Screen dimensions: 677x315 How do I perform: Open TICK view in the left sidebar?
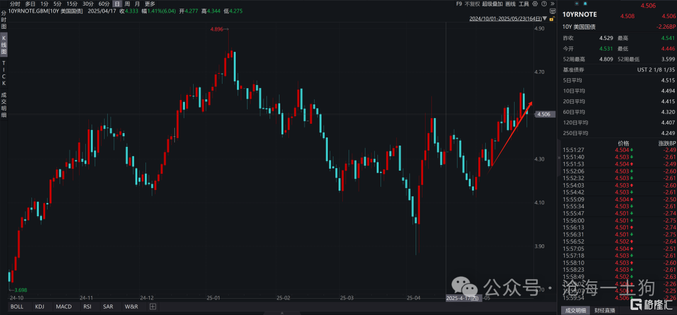coord(4,73)
